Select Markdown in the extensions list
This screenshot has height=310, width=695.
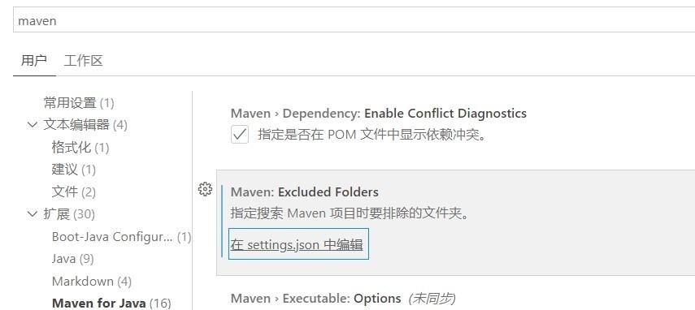(x=92, y=282)
